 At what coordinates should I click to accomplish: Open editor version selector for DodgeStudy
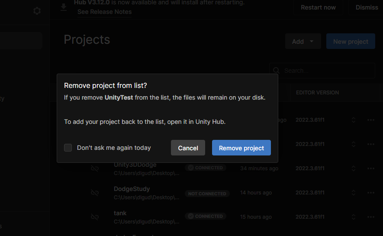tap(354, 193)
